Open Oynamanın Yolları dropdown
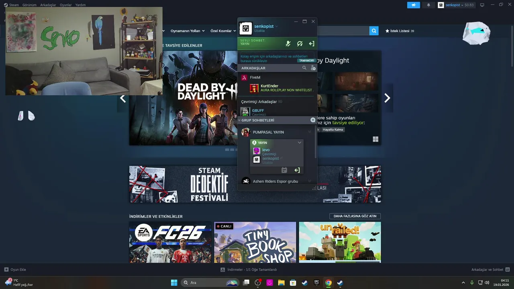 point(188,31)
